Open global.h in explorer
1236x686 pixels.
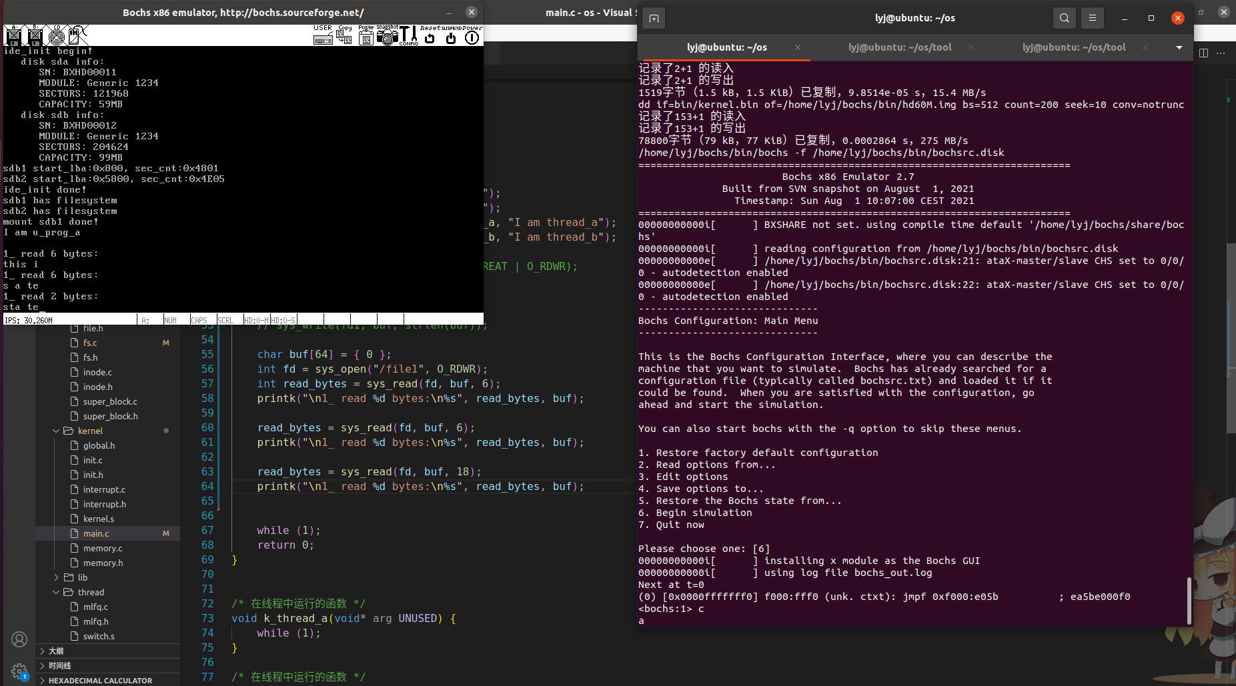(x=99, y=445)
